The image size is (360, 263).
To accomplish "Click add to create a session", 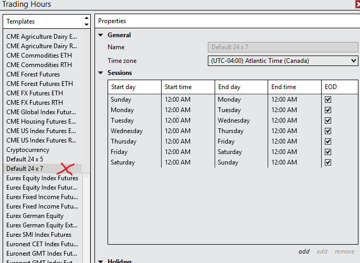I will pyautogui.click(x=304, y=251).
